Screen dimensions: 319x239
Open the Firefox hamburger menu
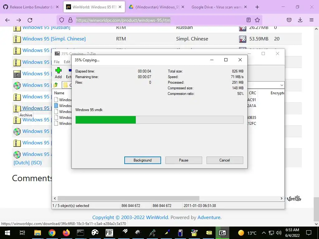(312, 20)
